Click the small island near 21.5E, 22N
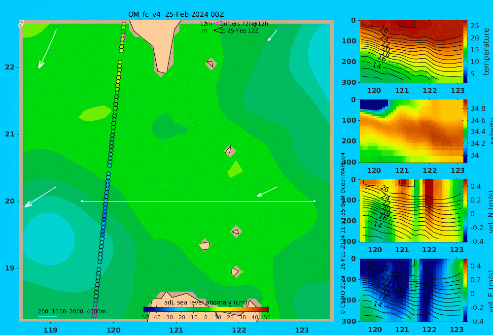This screenshot has width=493, height=335. (211, 64)
